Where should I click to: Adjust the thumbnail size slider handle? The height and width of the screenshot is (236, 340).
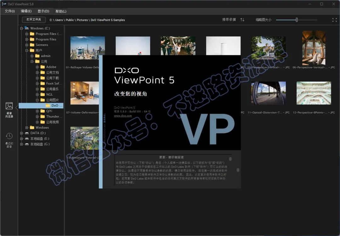click(297, 20)
